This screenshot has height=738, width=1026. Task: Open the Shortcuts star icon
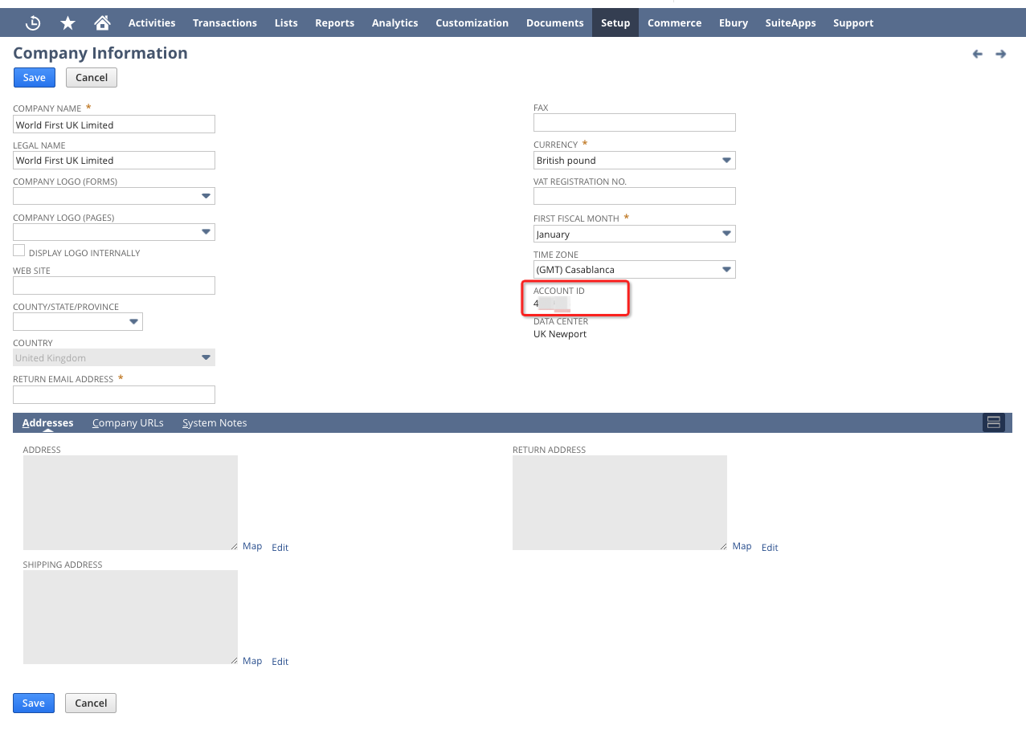pos(67,23)
